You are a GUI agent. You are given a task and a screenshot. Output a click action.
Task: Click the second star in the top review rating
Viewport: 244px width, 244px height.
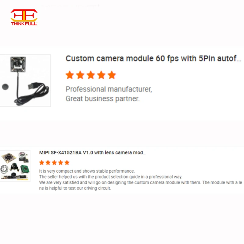click(80, 75)
